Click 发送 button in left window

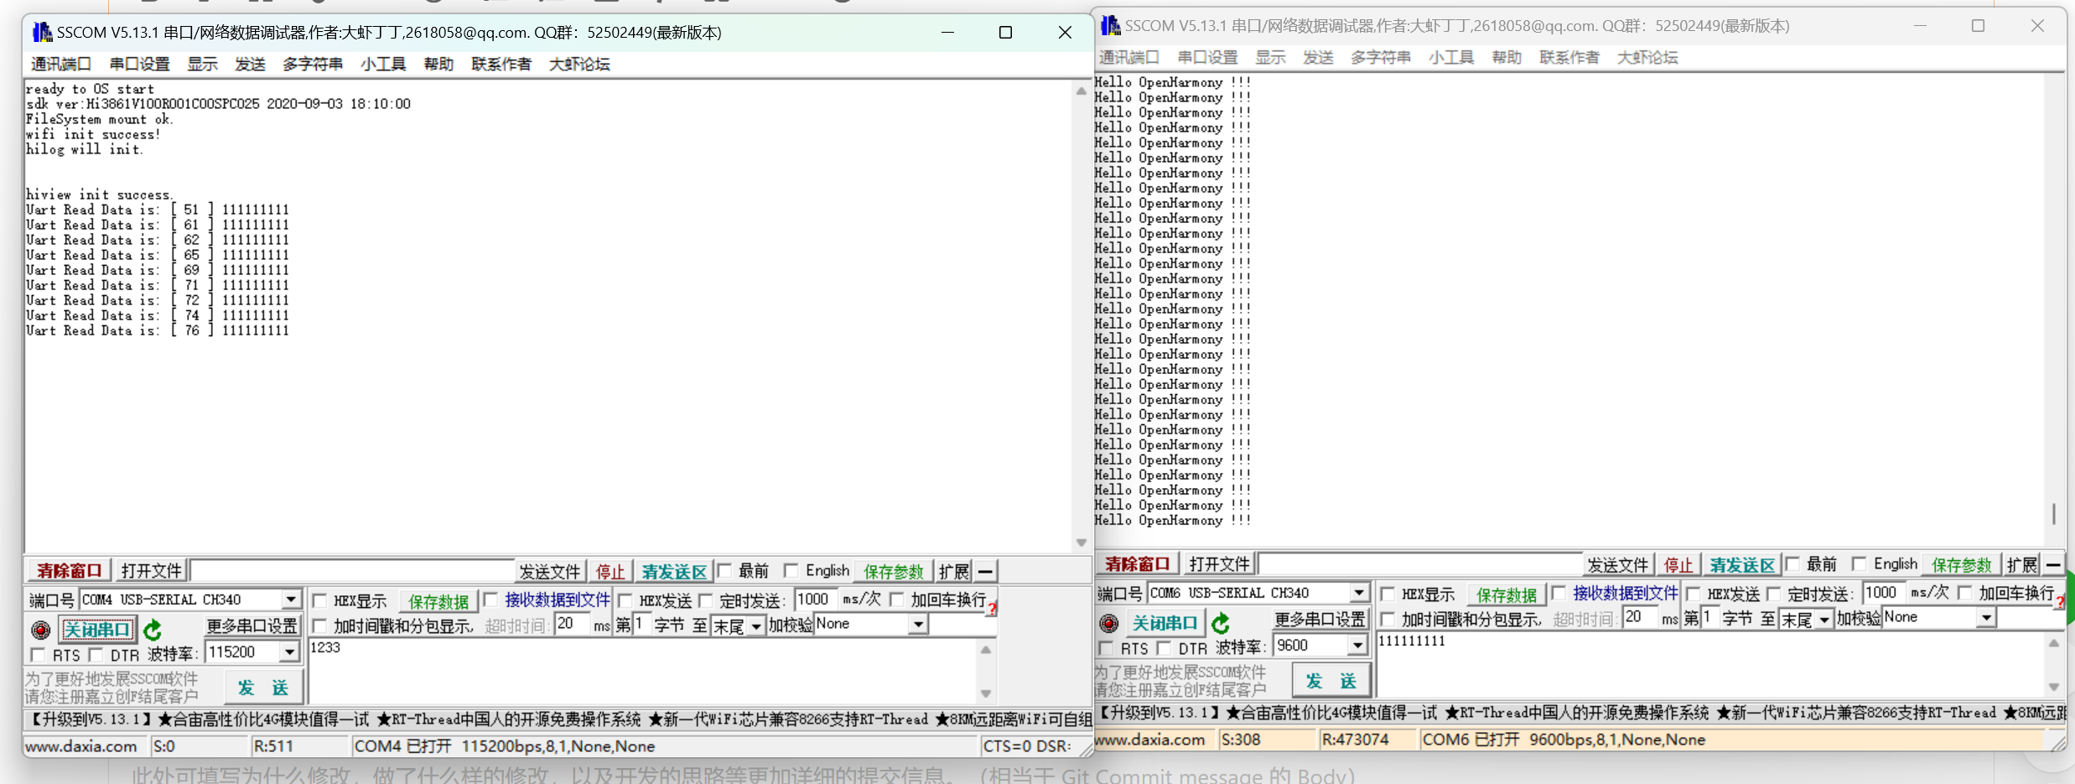click(263, 688)
